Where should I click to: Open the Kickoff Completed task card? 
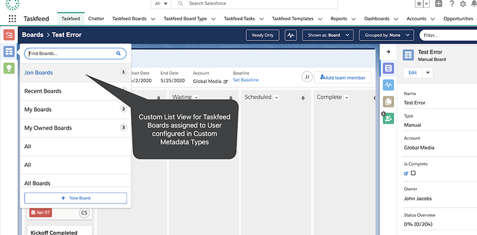(60, 230)
